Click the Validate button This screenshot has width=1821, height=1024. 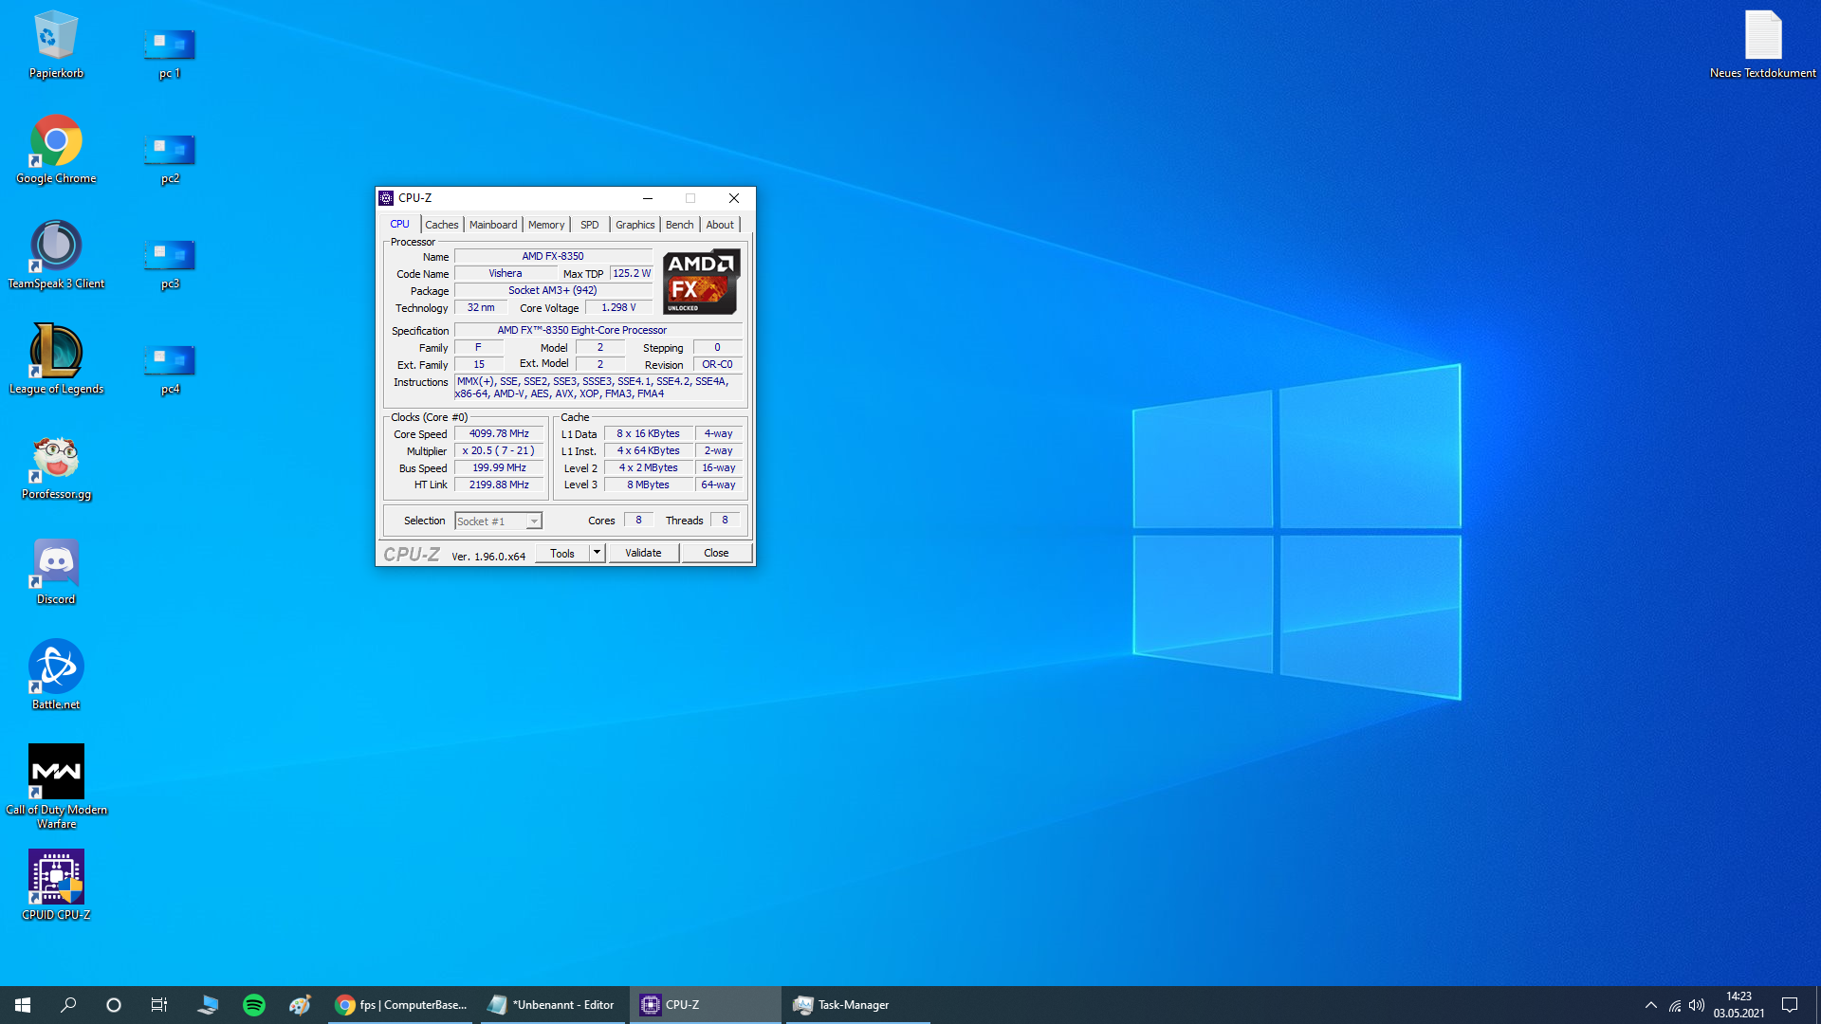point(643,553)
